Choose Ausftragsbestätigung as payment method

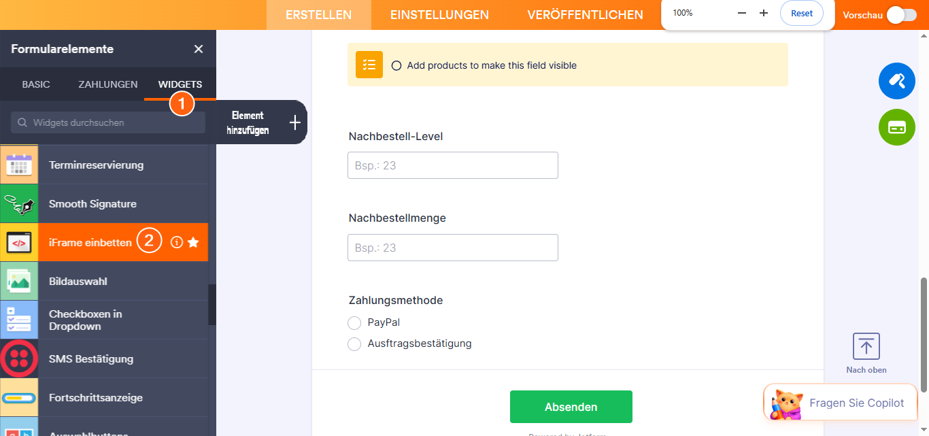354,343
